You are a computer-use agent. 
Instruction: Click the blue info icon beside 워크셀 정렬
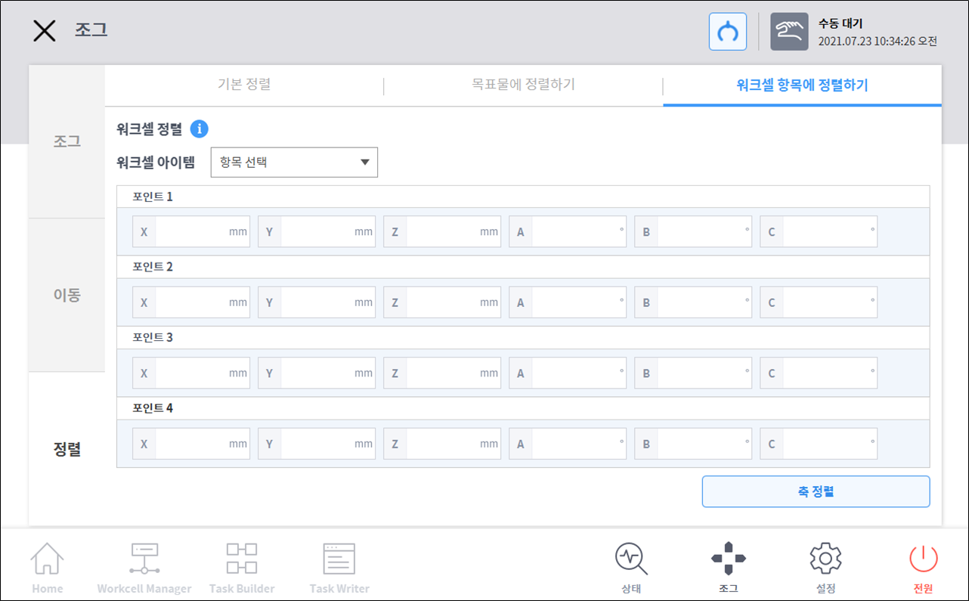click(x=199, y=129)
